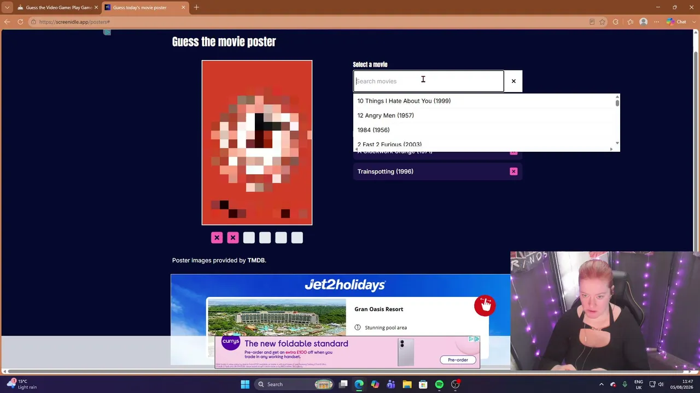The height and width of the screenshot is (393, 700).
Task: Click the movie list scroll-down arrow
Action: tap(617, 144)
